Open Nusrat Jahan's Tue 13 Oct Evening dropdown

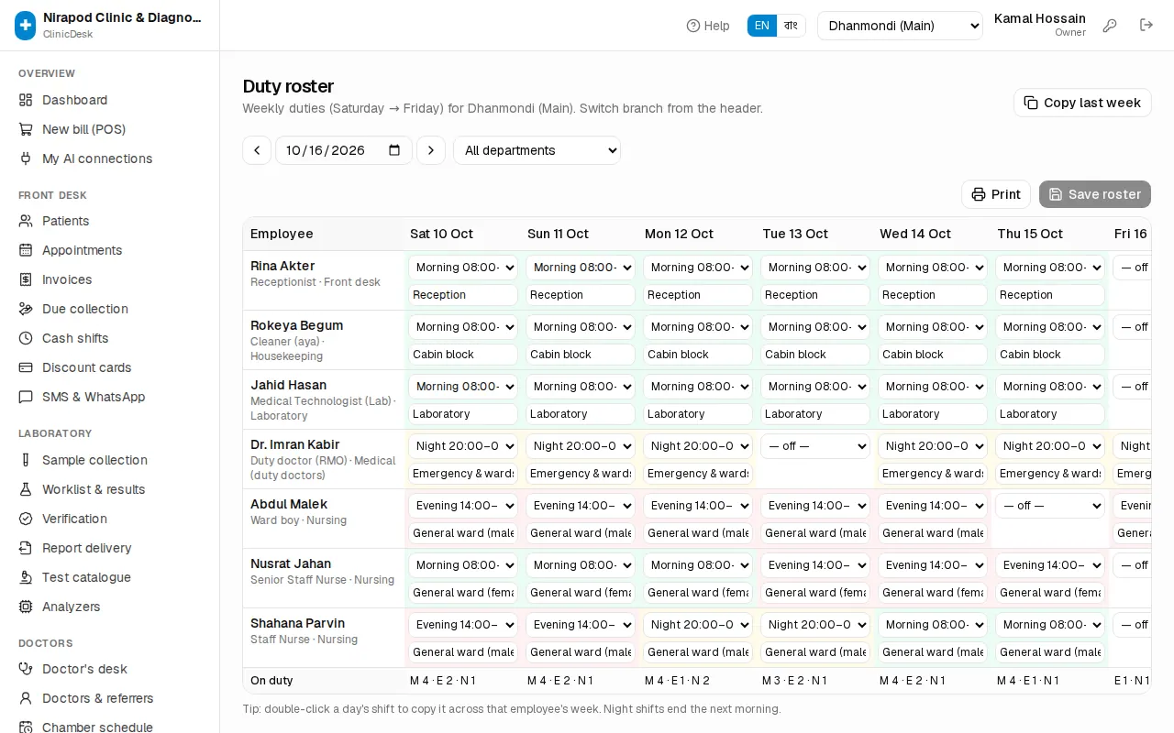815,565
